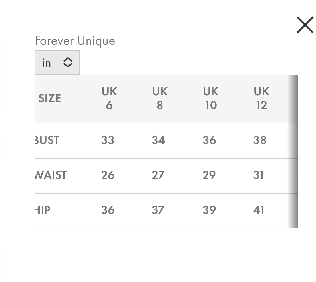Image resolution: width=316 pixels, height=282 pixels.
Task: Click bust measurement 38 for UK 12
Action: pos(259,140)
